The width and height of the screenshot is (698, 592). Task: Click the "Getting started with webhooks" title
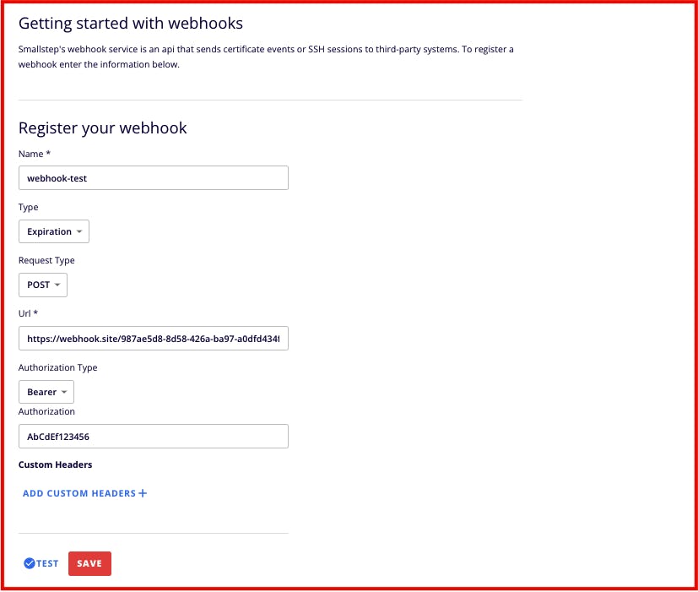131,24
